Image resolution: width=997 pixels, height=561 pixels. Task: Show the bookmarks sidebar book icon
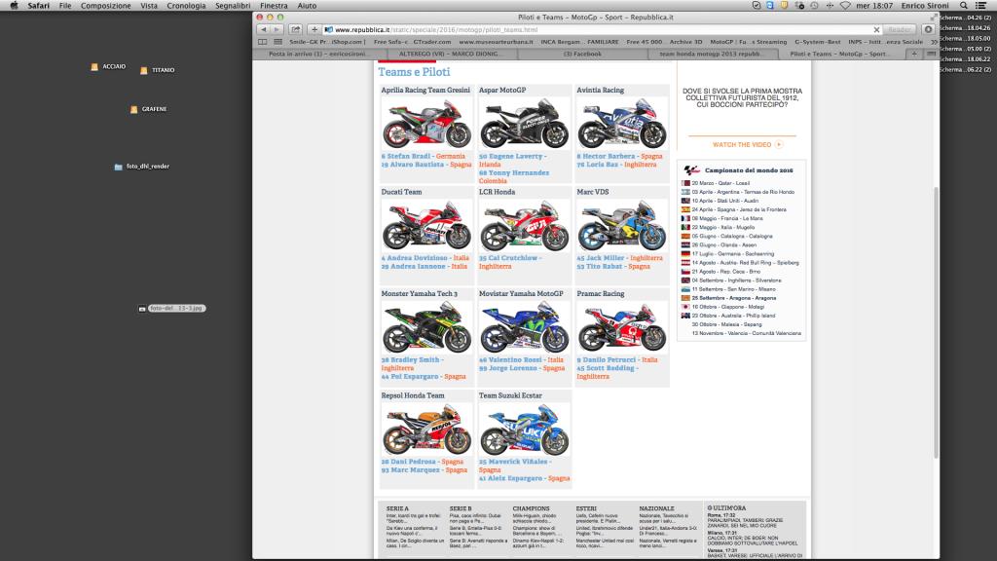(263, 42)
